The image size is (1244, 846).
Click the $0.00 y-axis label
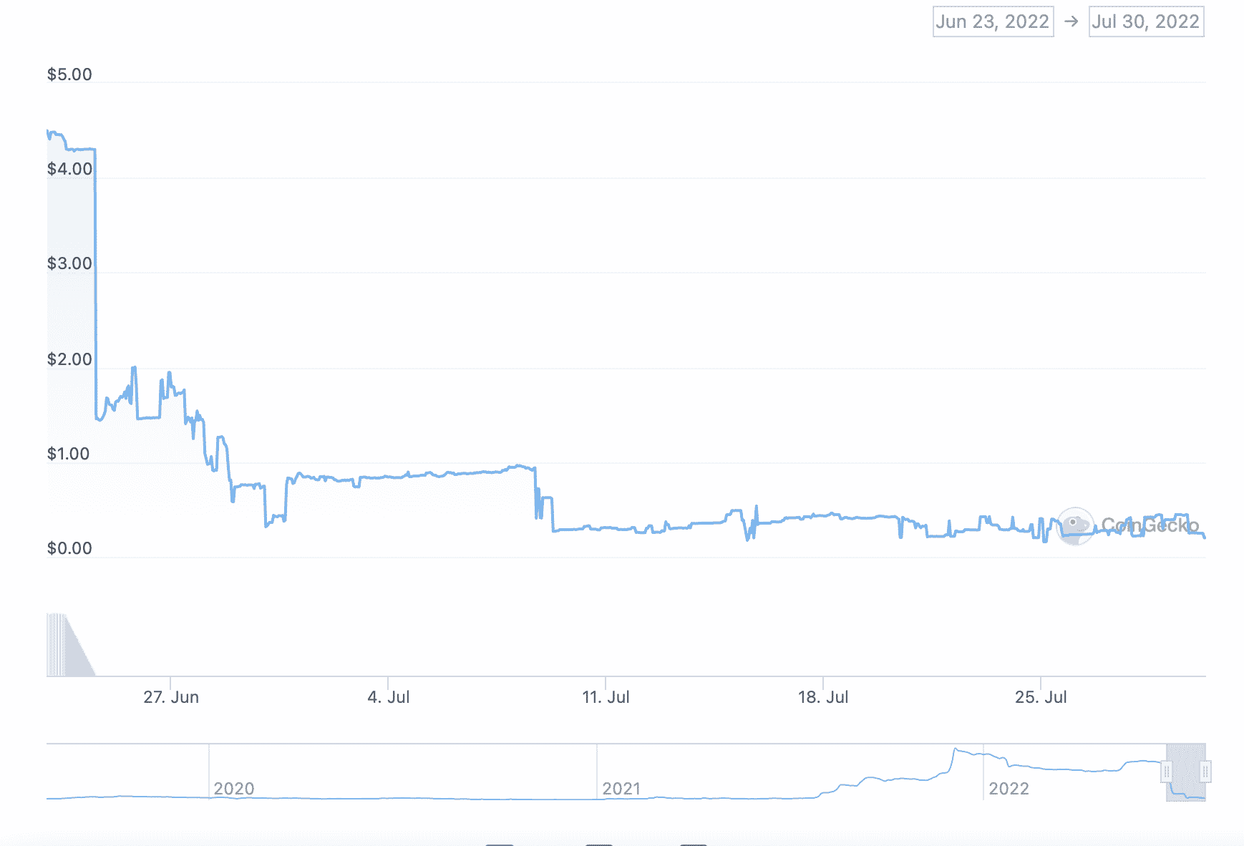click(x=69, y=548)
